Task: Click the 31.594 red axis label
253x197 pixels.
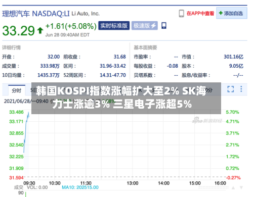Action: 16,178
